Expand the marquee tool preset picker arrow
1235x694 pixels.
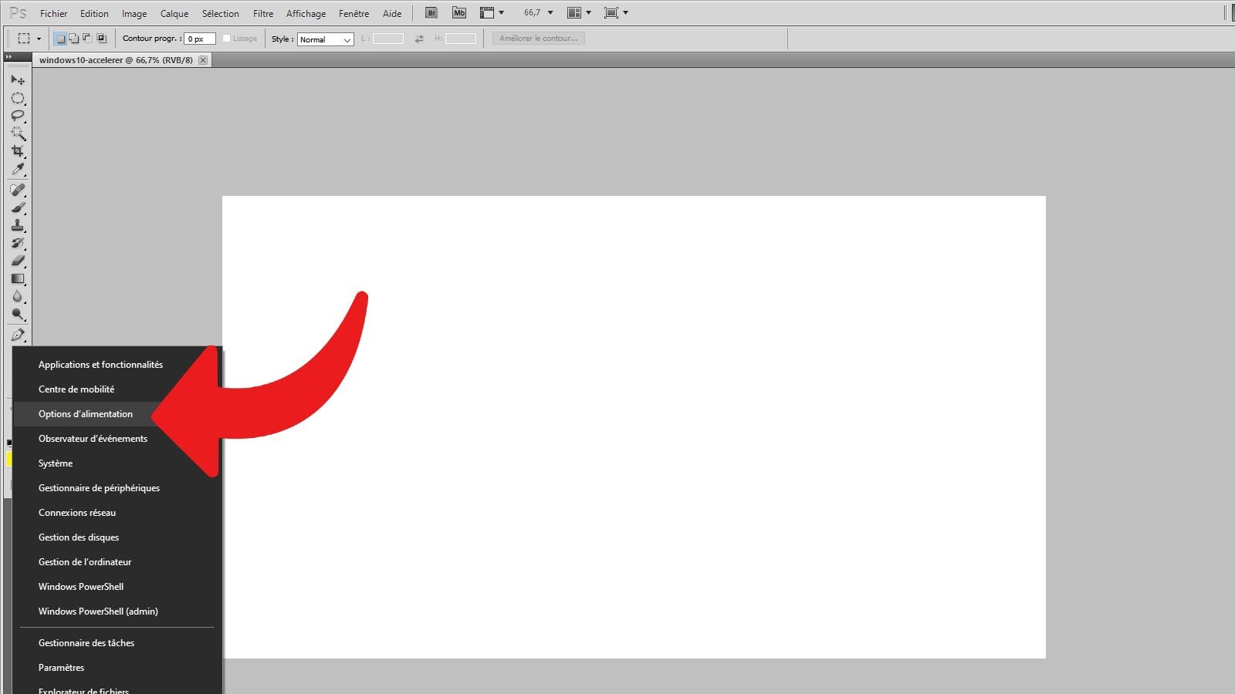coord(39,39)
